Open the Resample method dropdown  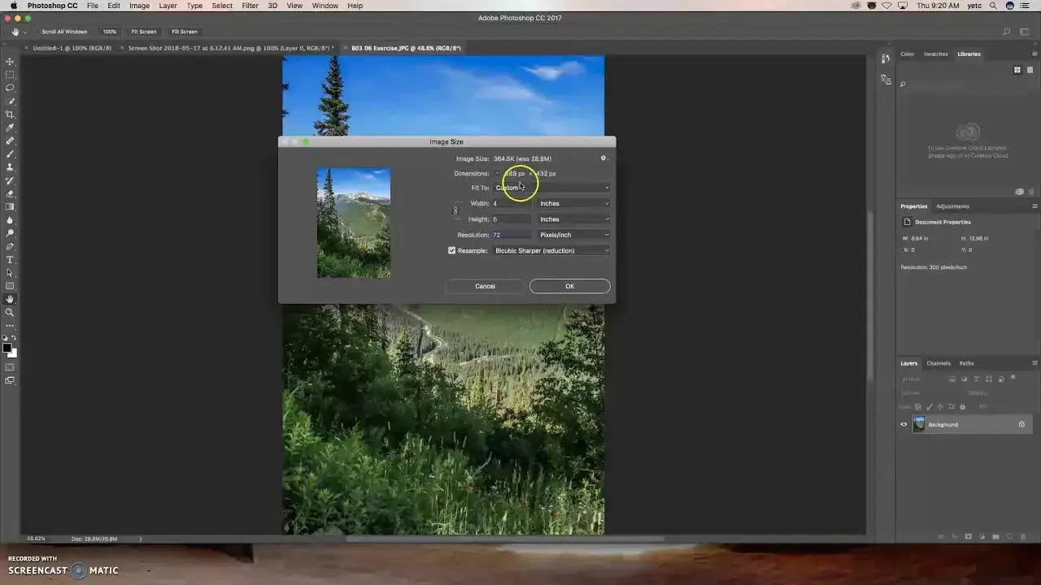(551, 250)
